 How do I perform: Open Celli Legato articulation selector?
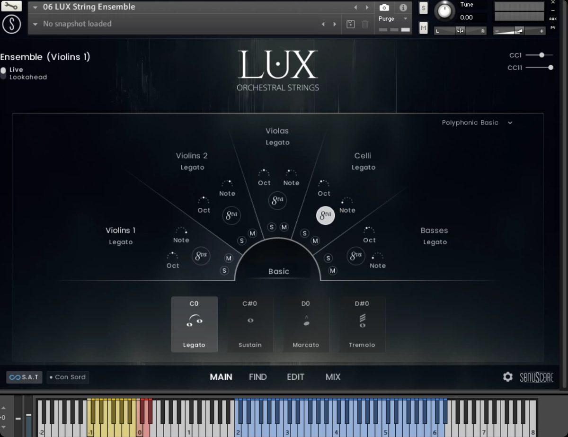pos(363,167)
